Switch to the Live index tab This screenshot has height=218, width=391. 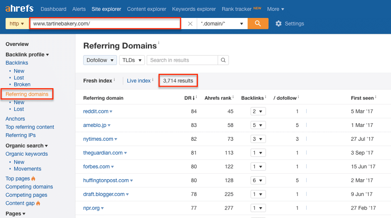point(138,81)
